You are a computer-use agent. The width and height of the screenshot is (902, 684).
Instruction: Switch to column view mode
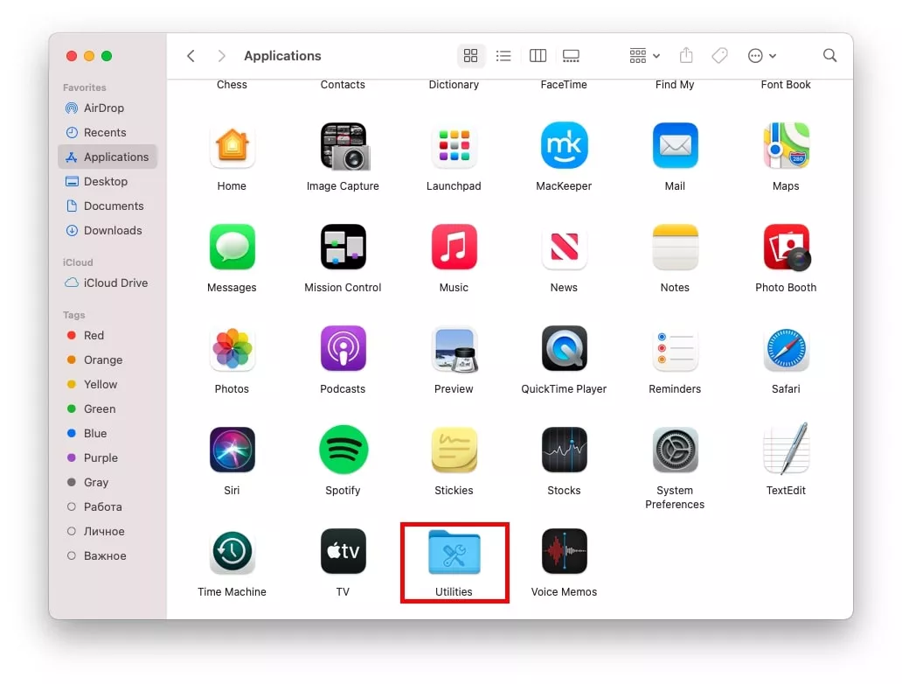(x=538, y=56)
